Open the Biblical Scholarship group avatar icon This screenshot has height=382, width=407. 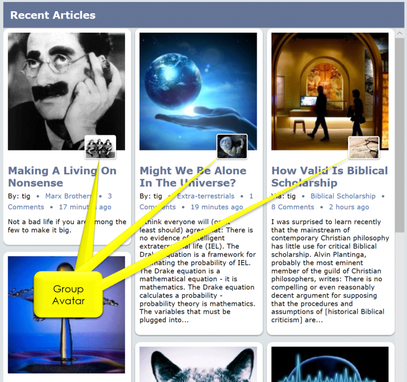(x=364, y=147)
